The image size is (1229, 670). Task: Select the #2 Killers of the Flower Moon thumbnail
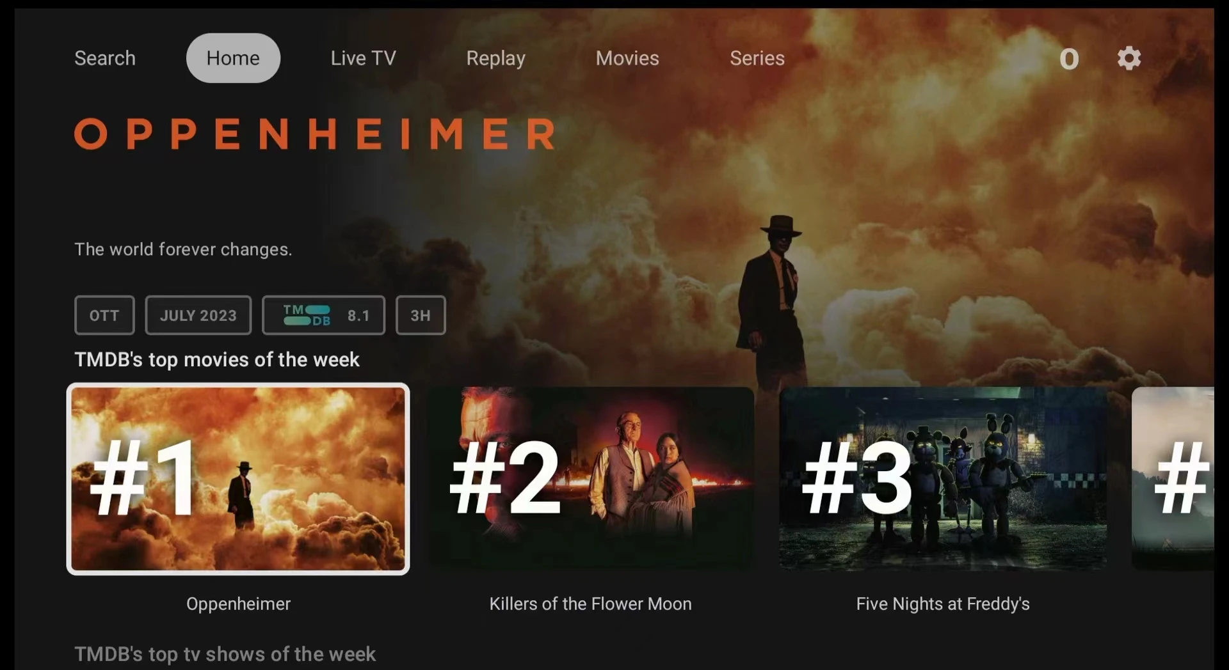[590, 479]
